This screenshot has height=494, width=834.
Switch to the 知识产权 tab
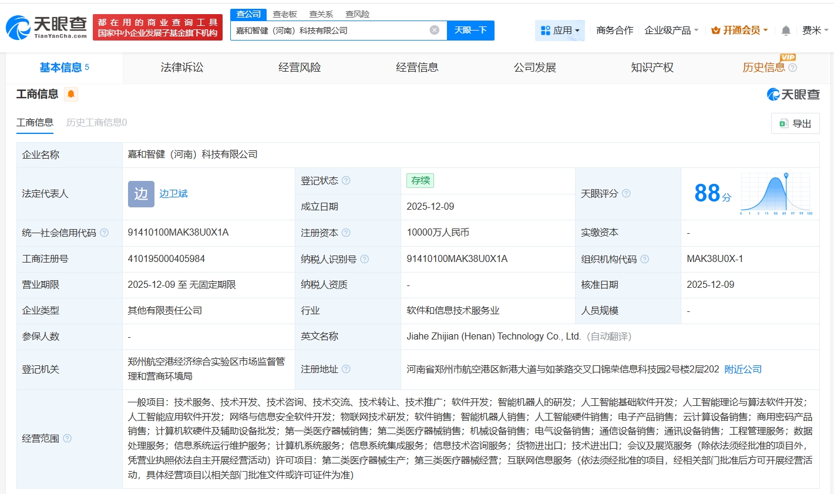pyautogui.click(x=652, y=68)
